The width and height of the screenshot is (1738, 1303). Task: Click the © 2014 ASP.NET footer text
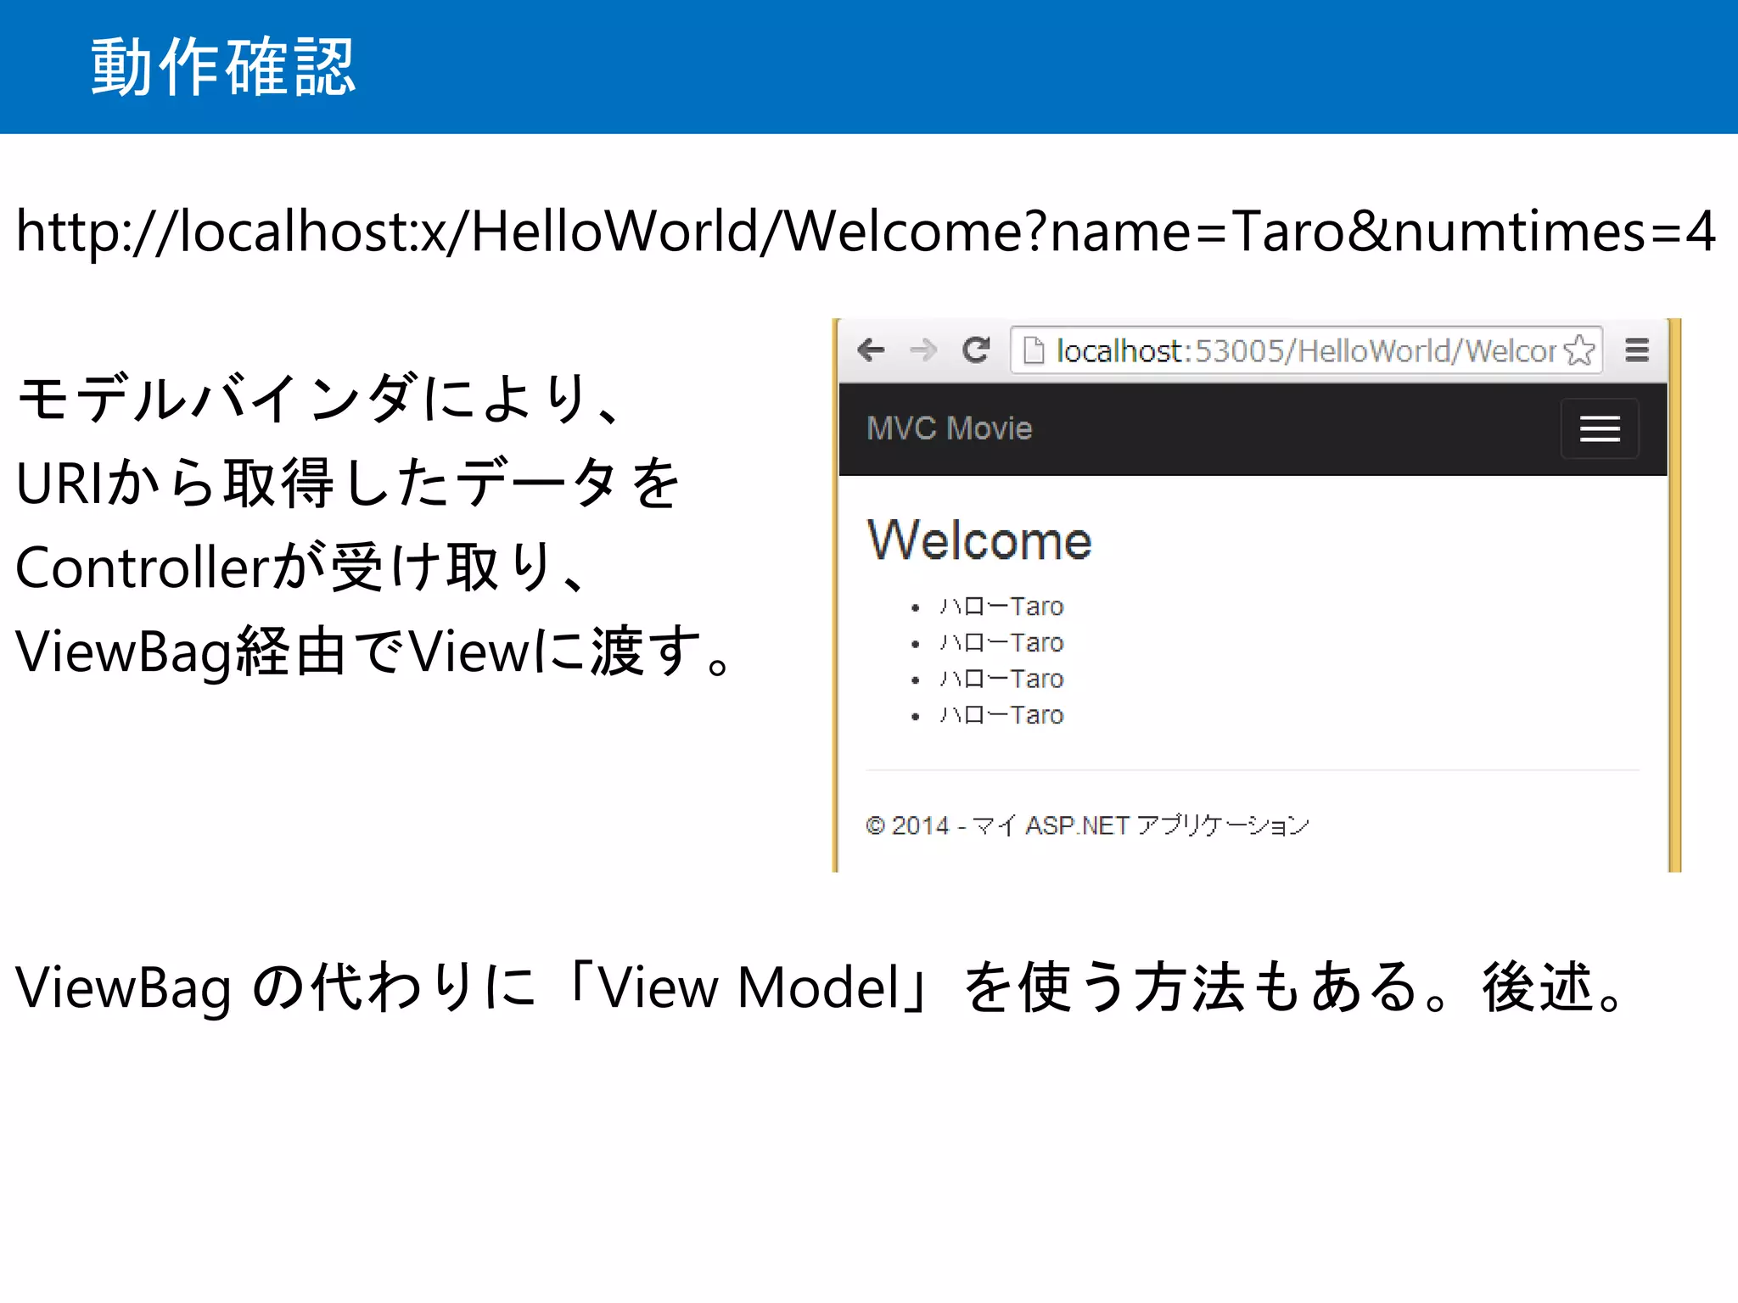1087,825
